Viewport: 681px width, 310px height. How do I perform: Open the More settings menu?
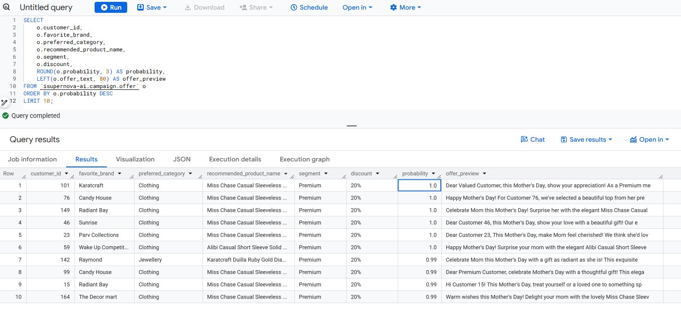click(x=405, y=7)
